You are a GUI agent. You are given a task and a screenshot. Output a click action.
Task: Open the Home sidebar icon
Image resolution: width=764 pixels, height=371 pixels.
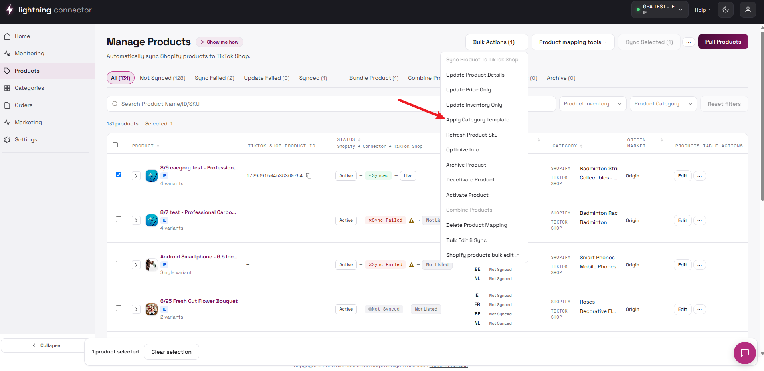(7, 36)
